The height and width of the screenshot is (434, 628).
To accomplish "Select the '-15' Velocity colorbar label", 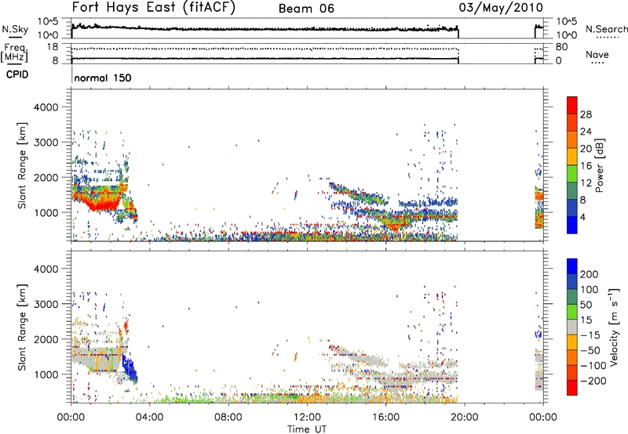I will (x=590, y=335).
